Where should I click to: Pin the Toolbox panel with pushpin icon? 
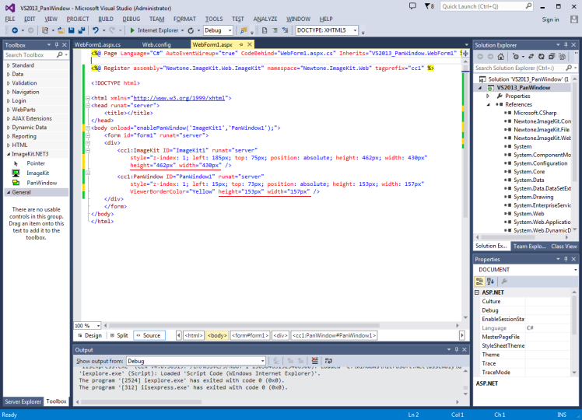coord(57,45)
